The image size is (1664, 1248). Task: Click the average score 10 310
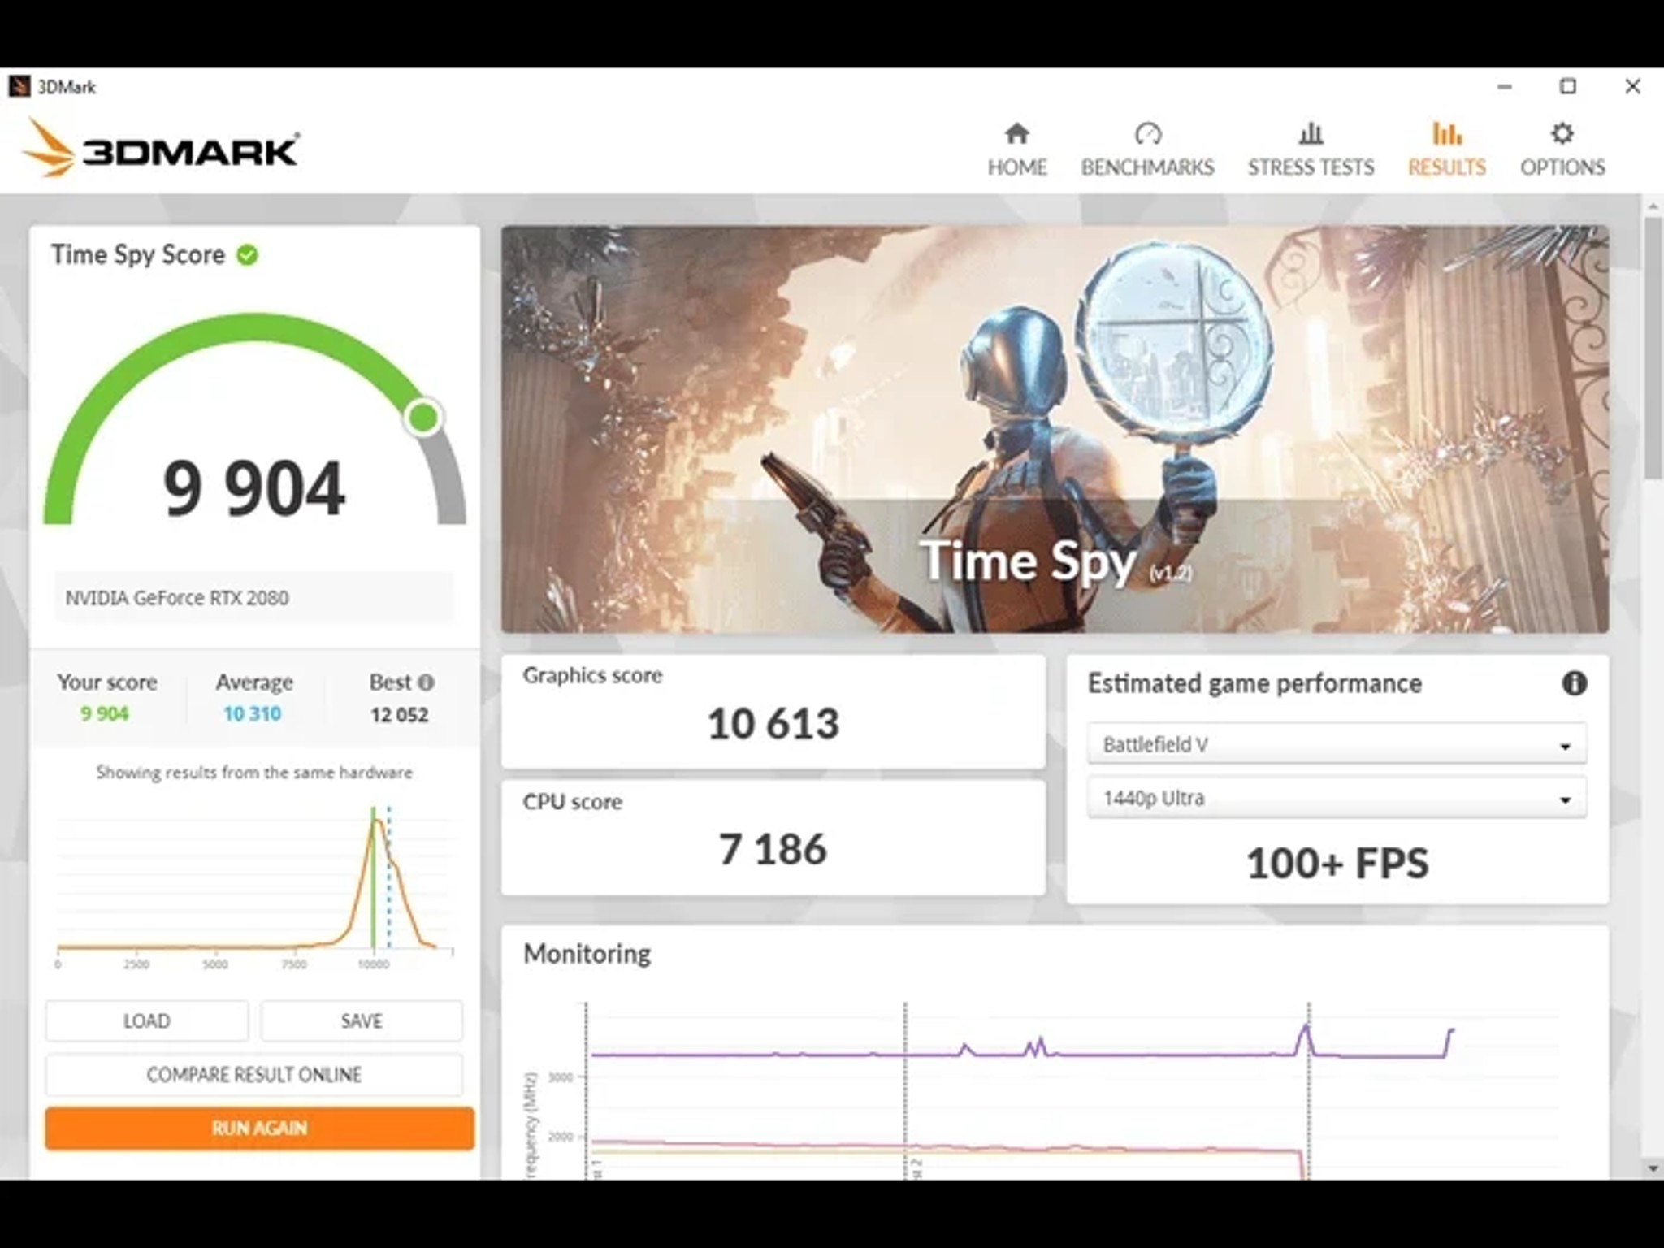tap(253, 714)
